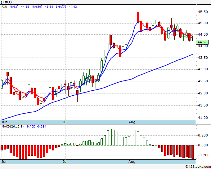Click Aug on the price chart axis
Screen dimensions: 211x169
(x=132, y=122)
